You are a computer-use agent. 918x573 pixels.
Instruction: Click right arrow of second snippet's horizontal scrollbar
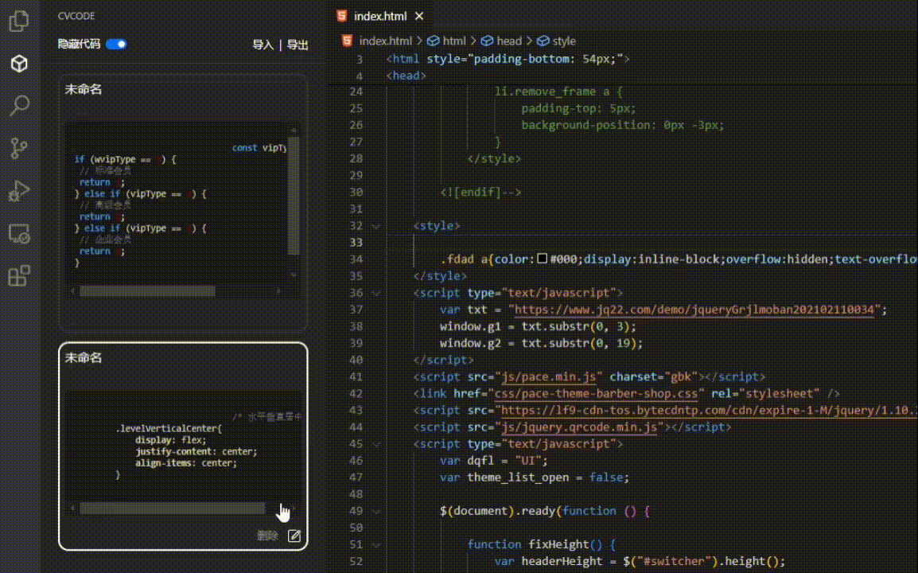click(x=294, y=508)
